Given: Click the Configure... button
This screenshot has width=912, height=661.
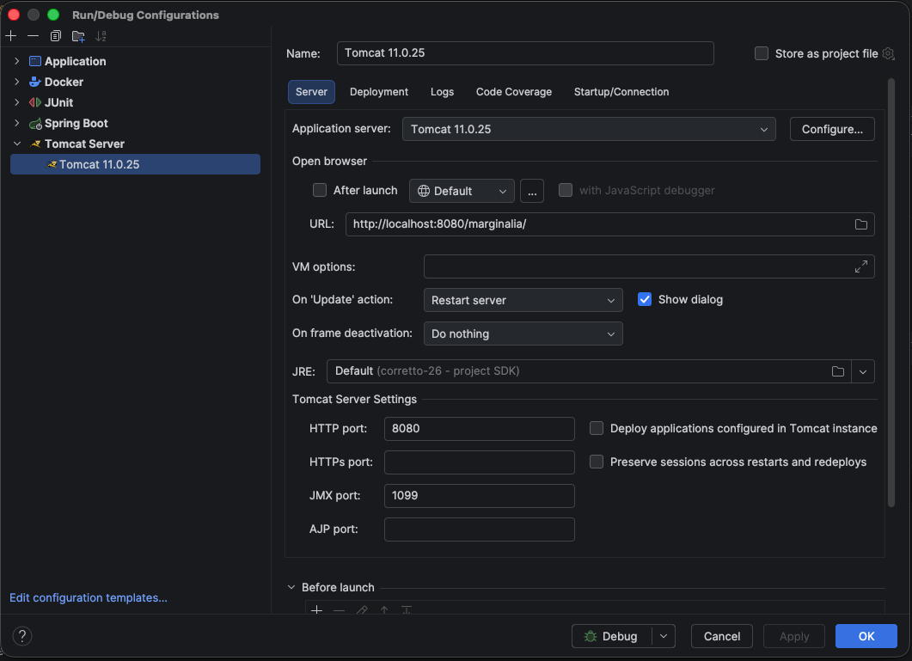Looking at the screenshot, I should click(832, 129).
